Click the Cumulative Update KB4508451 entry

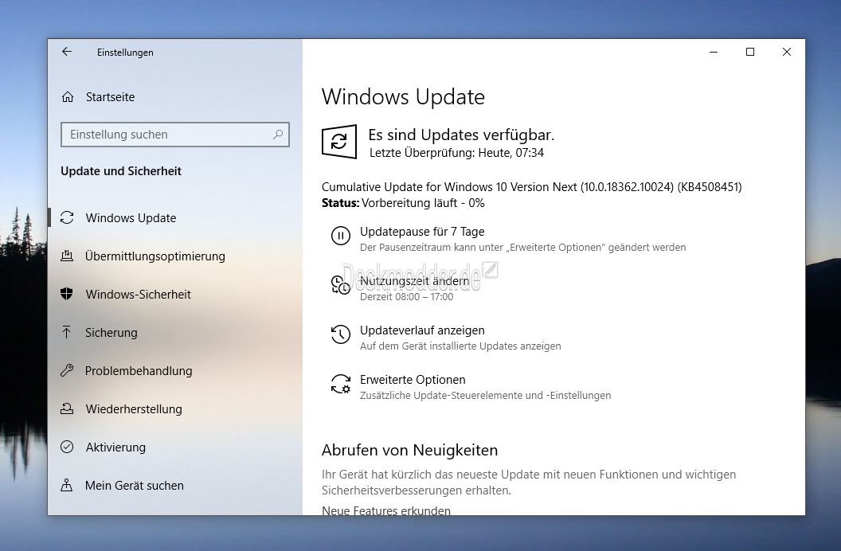[531, 187]
